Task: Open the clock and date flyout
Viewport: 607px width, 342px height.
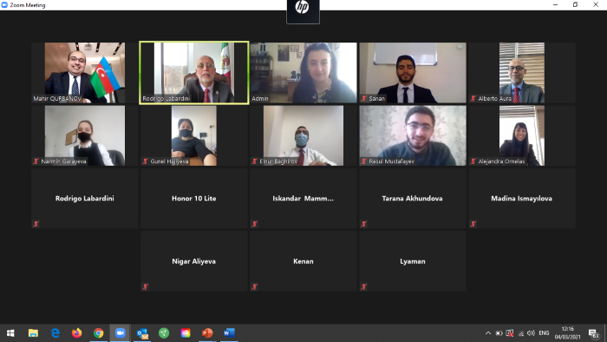Action: [567, 333]
